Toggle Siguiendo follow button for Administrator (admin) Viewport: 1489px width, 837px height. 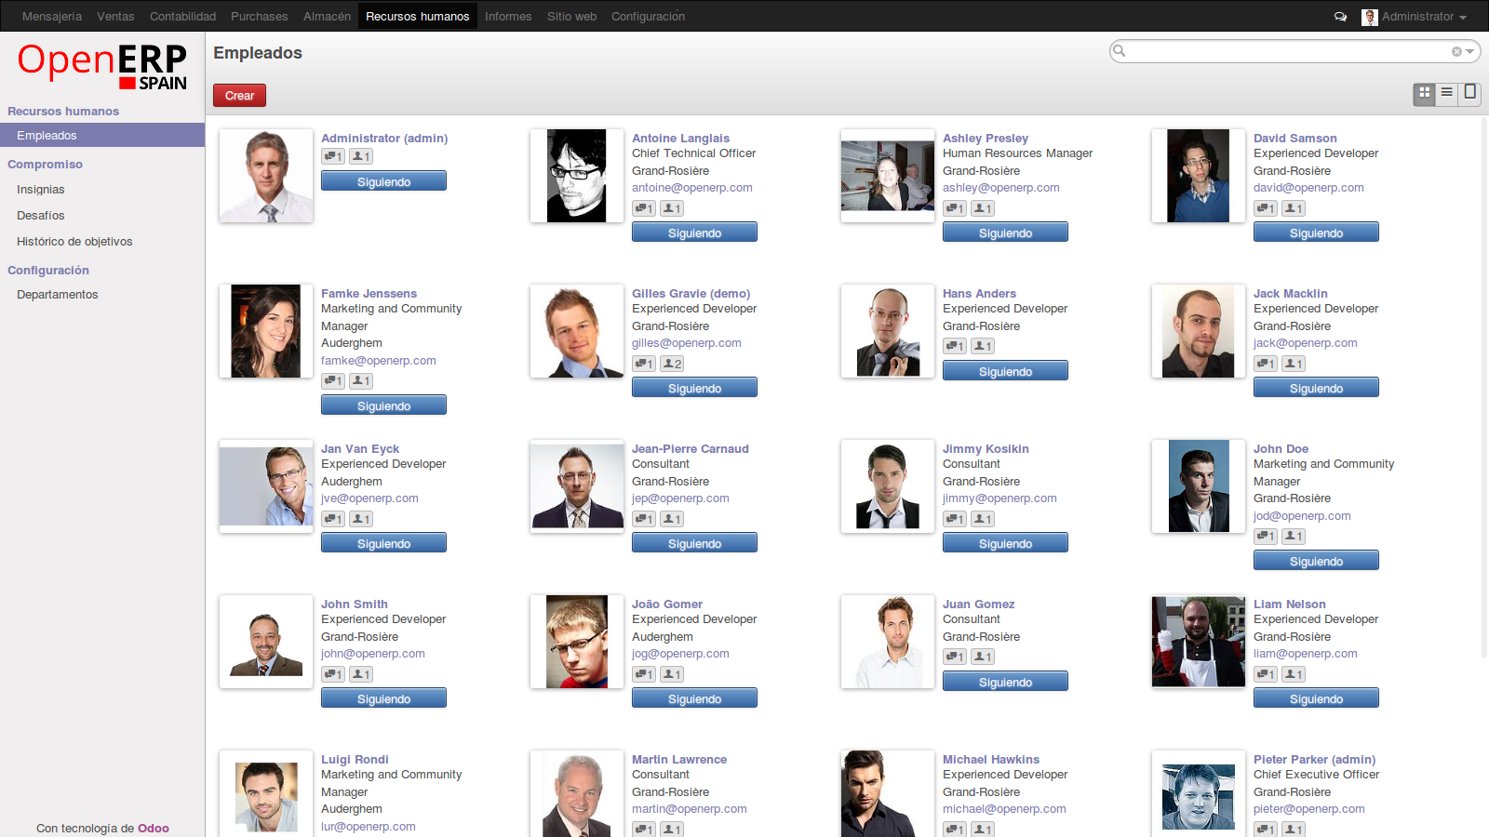tap(383, 181)
